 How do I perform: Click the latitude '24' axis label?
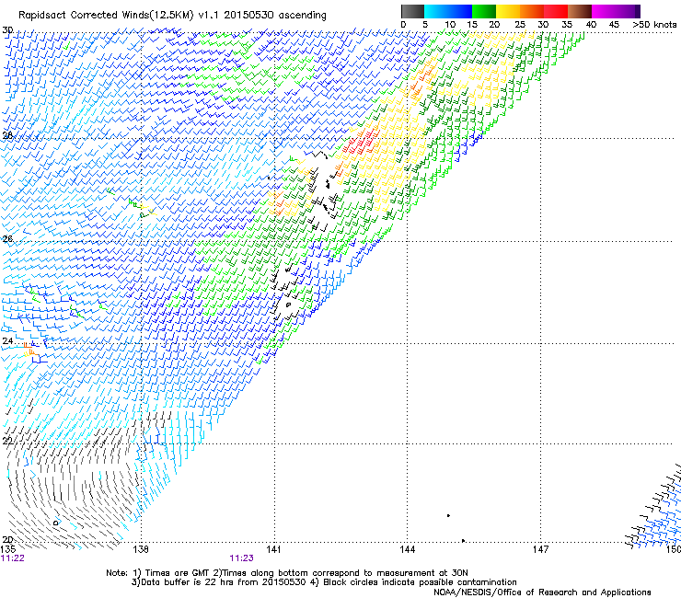(x=7, y=341)
